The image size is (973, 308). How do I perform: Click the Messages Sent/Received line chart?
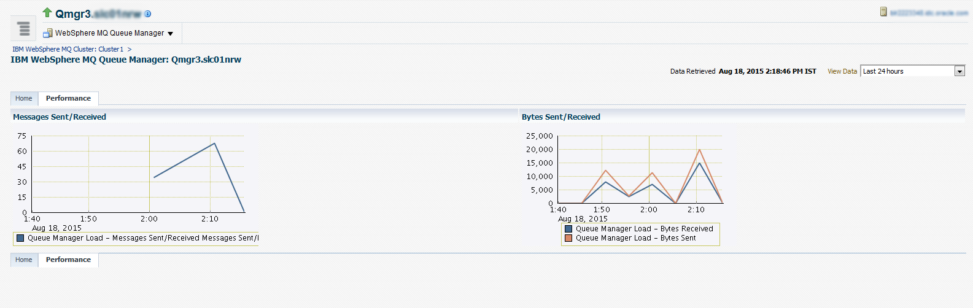pyautogui.click(x=138, y=174)
